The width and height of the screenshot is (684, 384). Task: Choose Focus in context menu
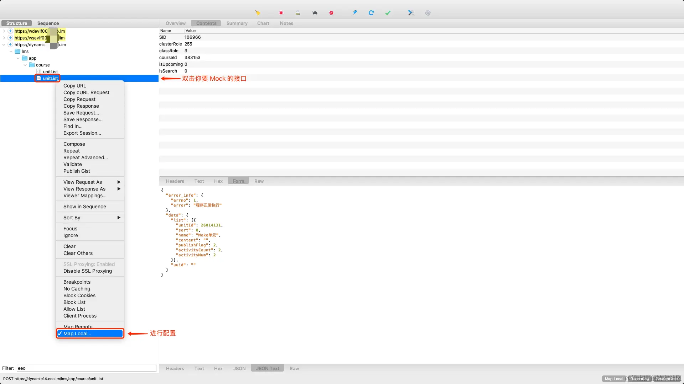tap(90, 229)
